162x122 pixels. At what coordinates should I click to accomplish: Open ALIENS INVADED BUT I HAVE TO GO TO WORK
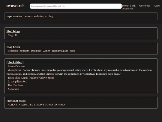coord(37,105)
